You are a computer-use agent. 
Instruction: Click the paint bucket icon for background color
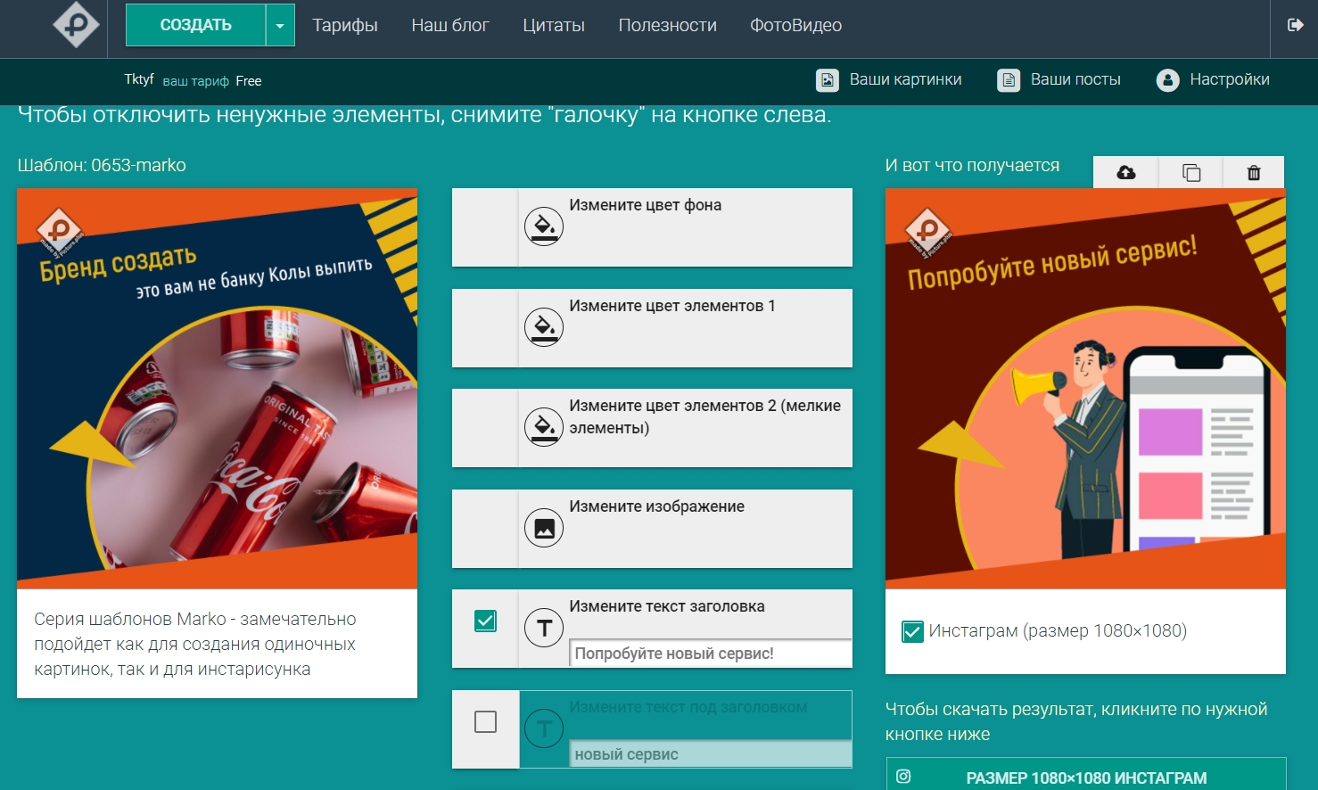click(x=543, y=226)
